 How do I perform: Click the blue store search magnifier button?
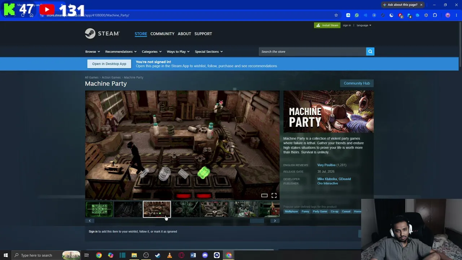point(370,52)
